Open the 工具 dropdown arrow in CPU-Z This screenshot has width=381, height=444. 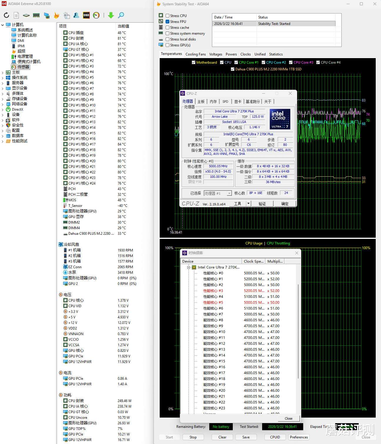coord(248,203)
